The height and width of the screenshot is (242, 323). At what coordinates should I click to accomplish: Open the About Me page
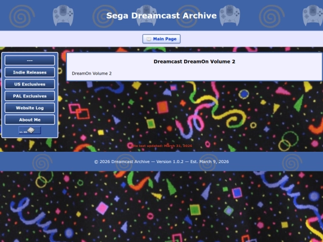pos(30,120)
